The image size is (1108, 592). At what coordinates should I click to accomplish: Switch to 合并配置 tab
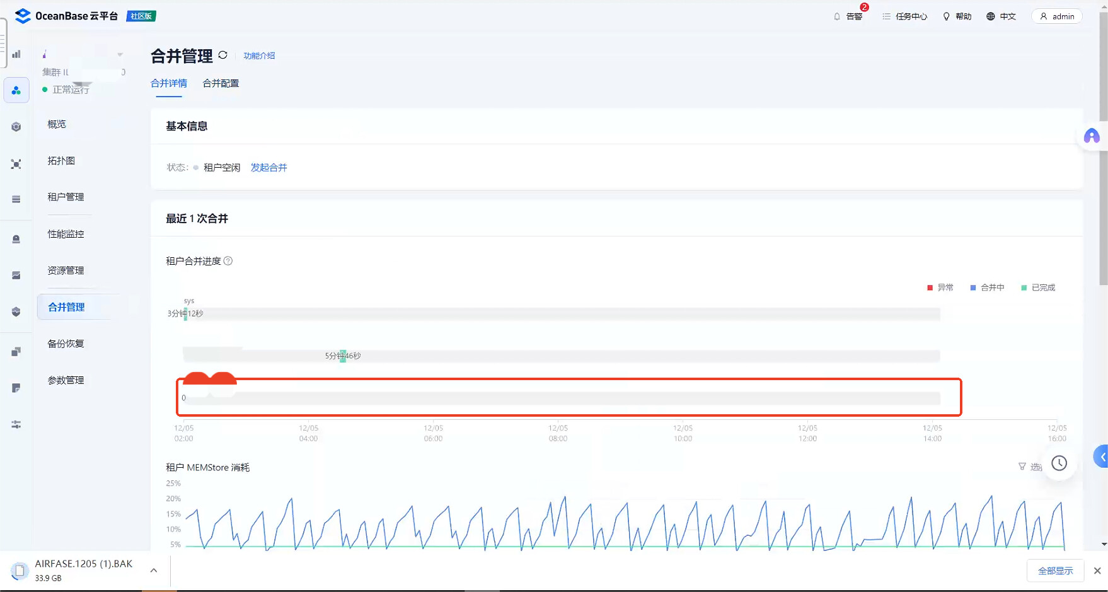click(x=221, y=83)
